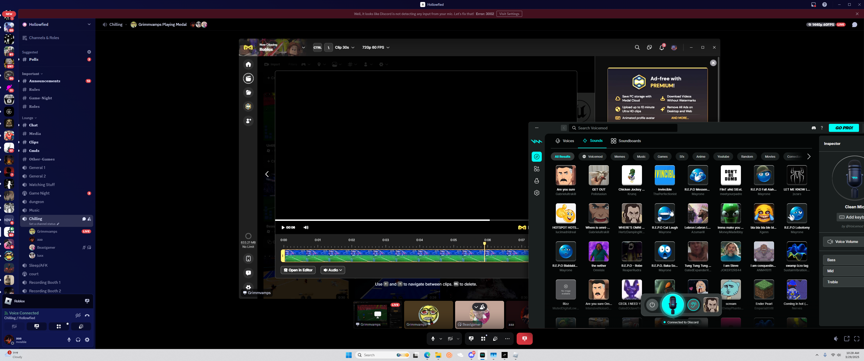This screenshot has height=361, width=864.
Task: Expand Hollowfied server name dropdown
Action: coord(89,25)
